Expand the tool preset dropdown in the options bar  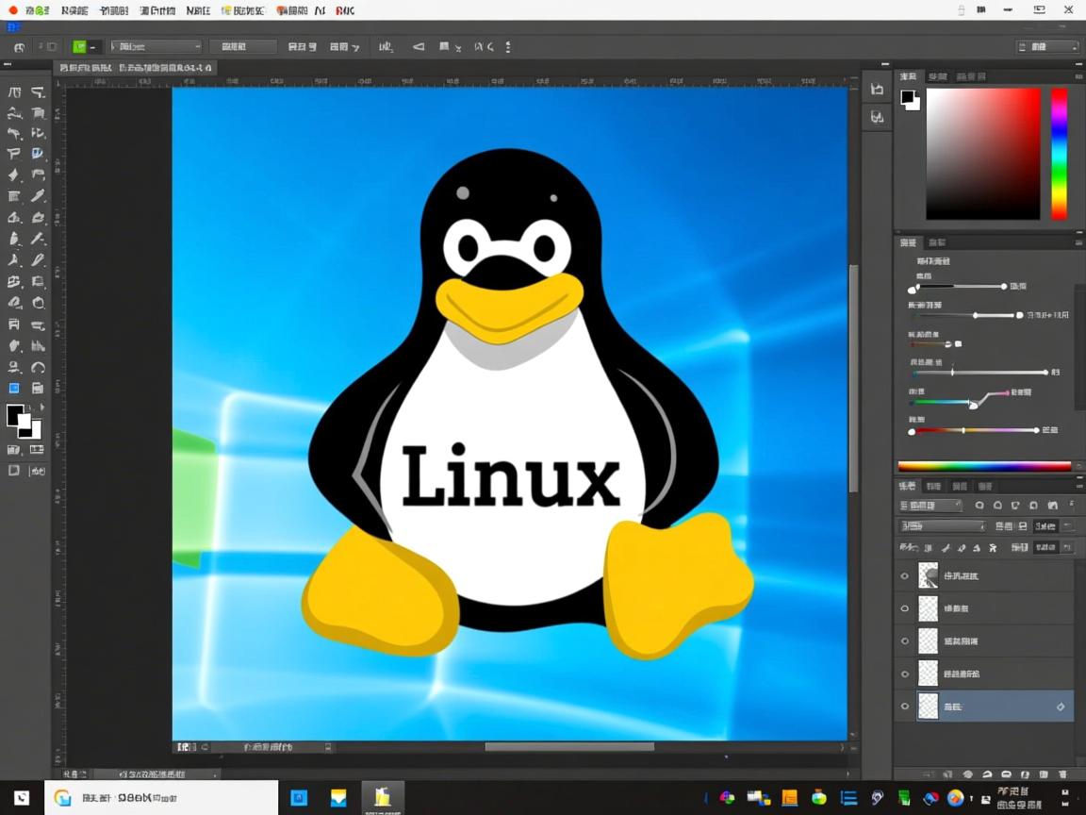coord(156,45)
